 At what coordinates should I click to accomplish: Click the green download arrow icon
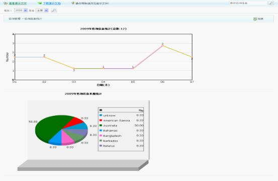coord(40,3)
